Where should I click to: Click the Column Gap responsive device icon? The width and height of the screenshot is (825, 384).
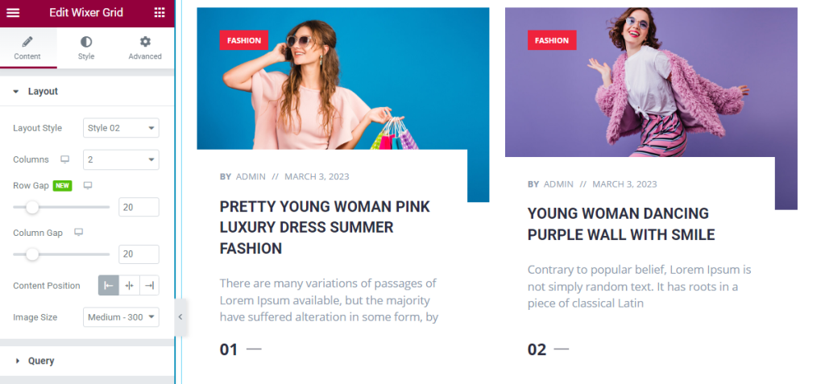pos(78,233)
